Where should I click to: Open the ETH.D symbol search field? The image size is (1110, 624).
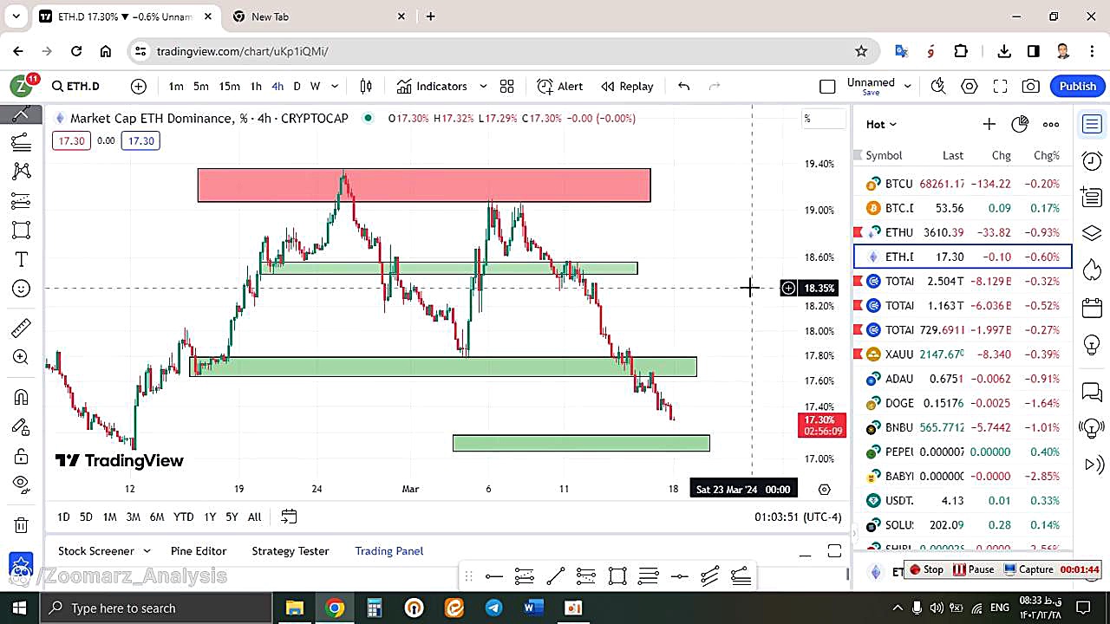click(76, 86)
